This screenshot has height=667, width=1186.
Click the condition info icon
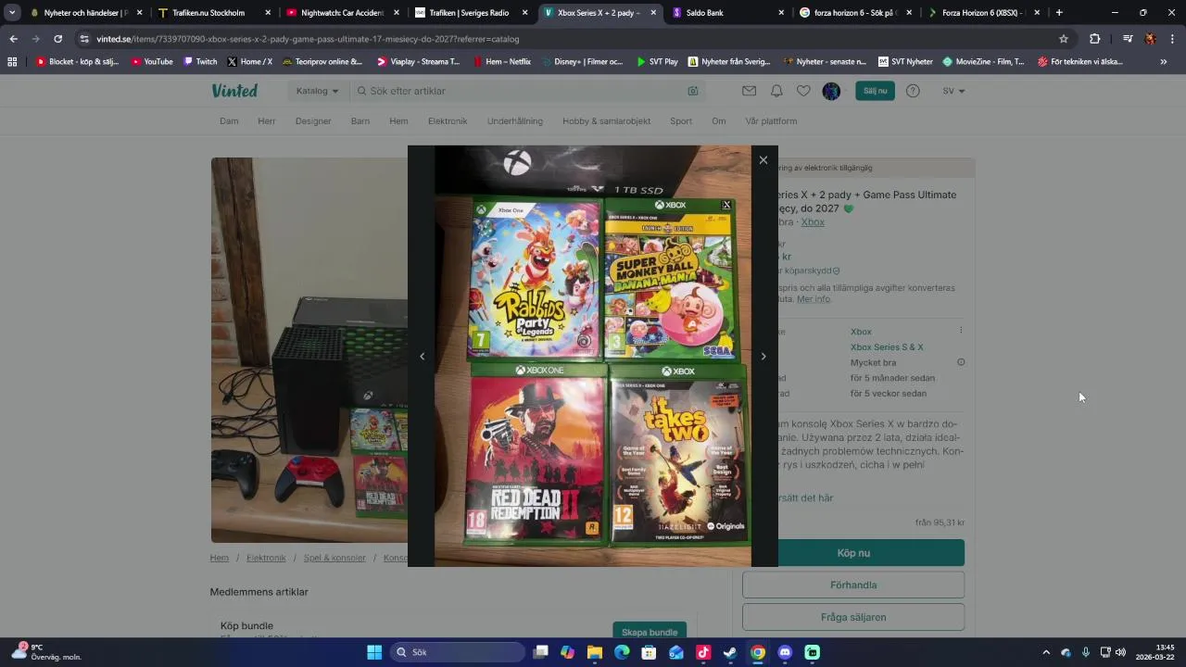(961, 362)
